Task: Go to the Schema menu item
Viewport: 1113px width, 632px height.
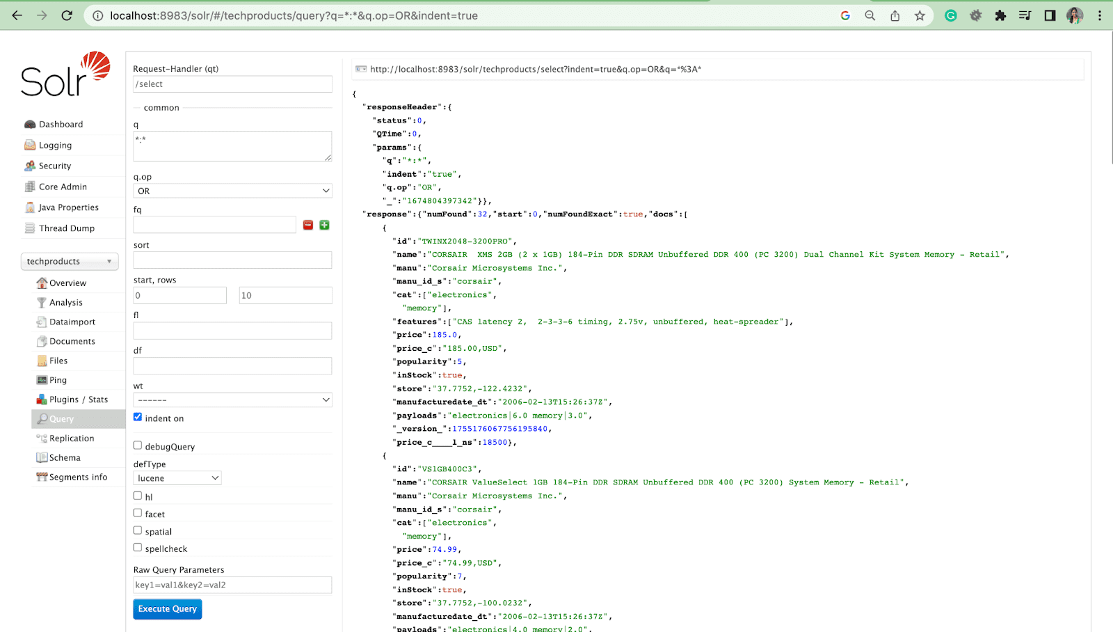Action: [x=65, y=458]
